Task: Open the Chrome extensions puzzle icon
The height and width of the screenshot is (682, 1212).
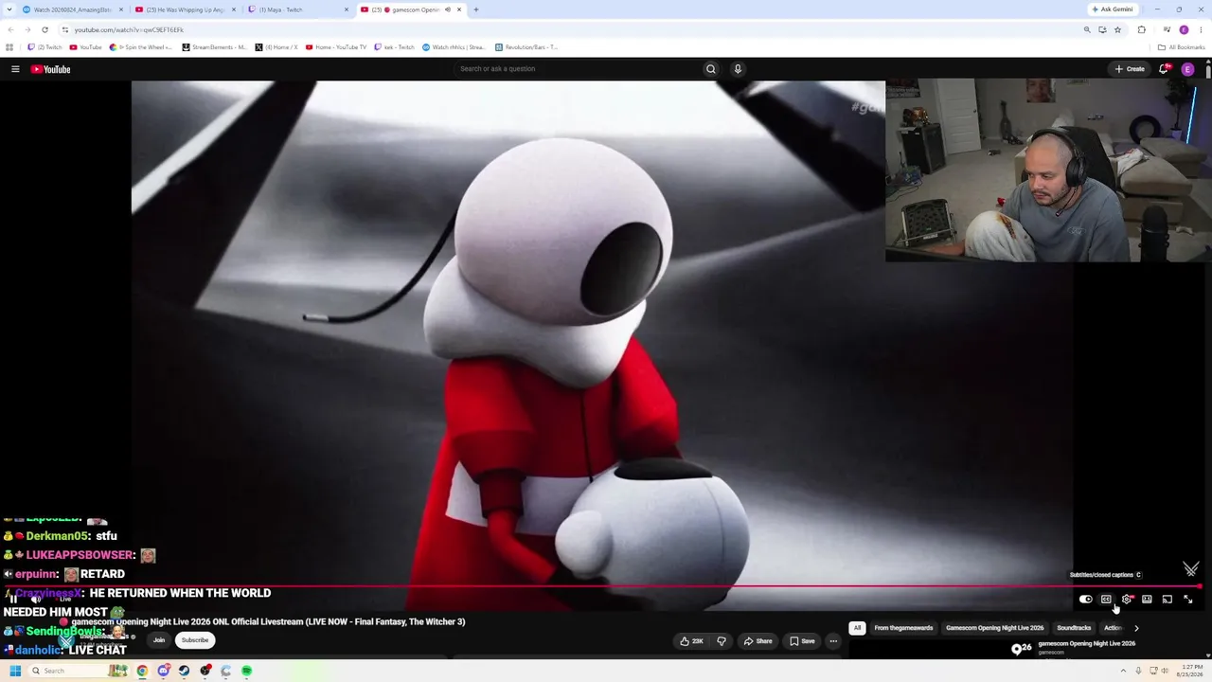Action: click(x=1141, y=29)
